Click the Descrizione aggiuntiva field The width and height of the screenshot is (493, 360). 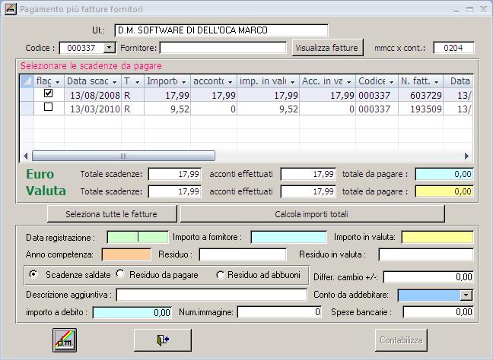(212, 295)
